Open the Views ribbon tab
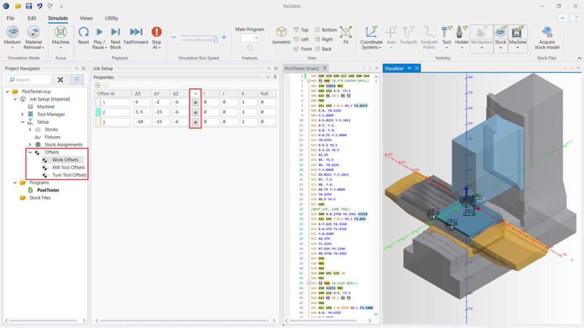 pos(86,18)
